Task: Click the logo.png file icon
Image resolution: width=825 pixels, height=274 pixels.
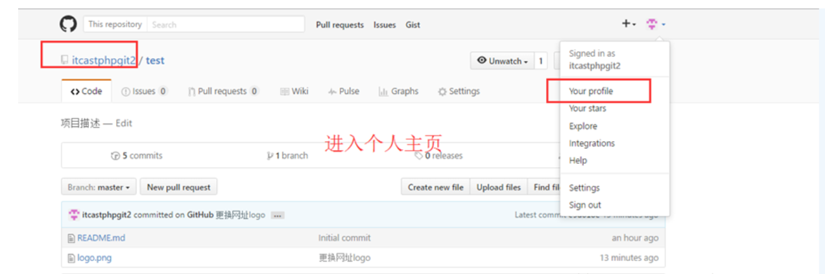Action: (x=71, y=258)
